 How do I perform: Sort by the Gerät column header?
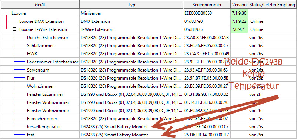coord(40,5)
